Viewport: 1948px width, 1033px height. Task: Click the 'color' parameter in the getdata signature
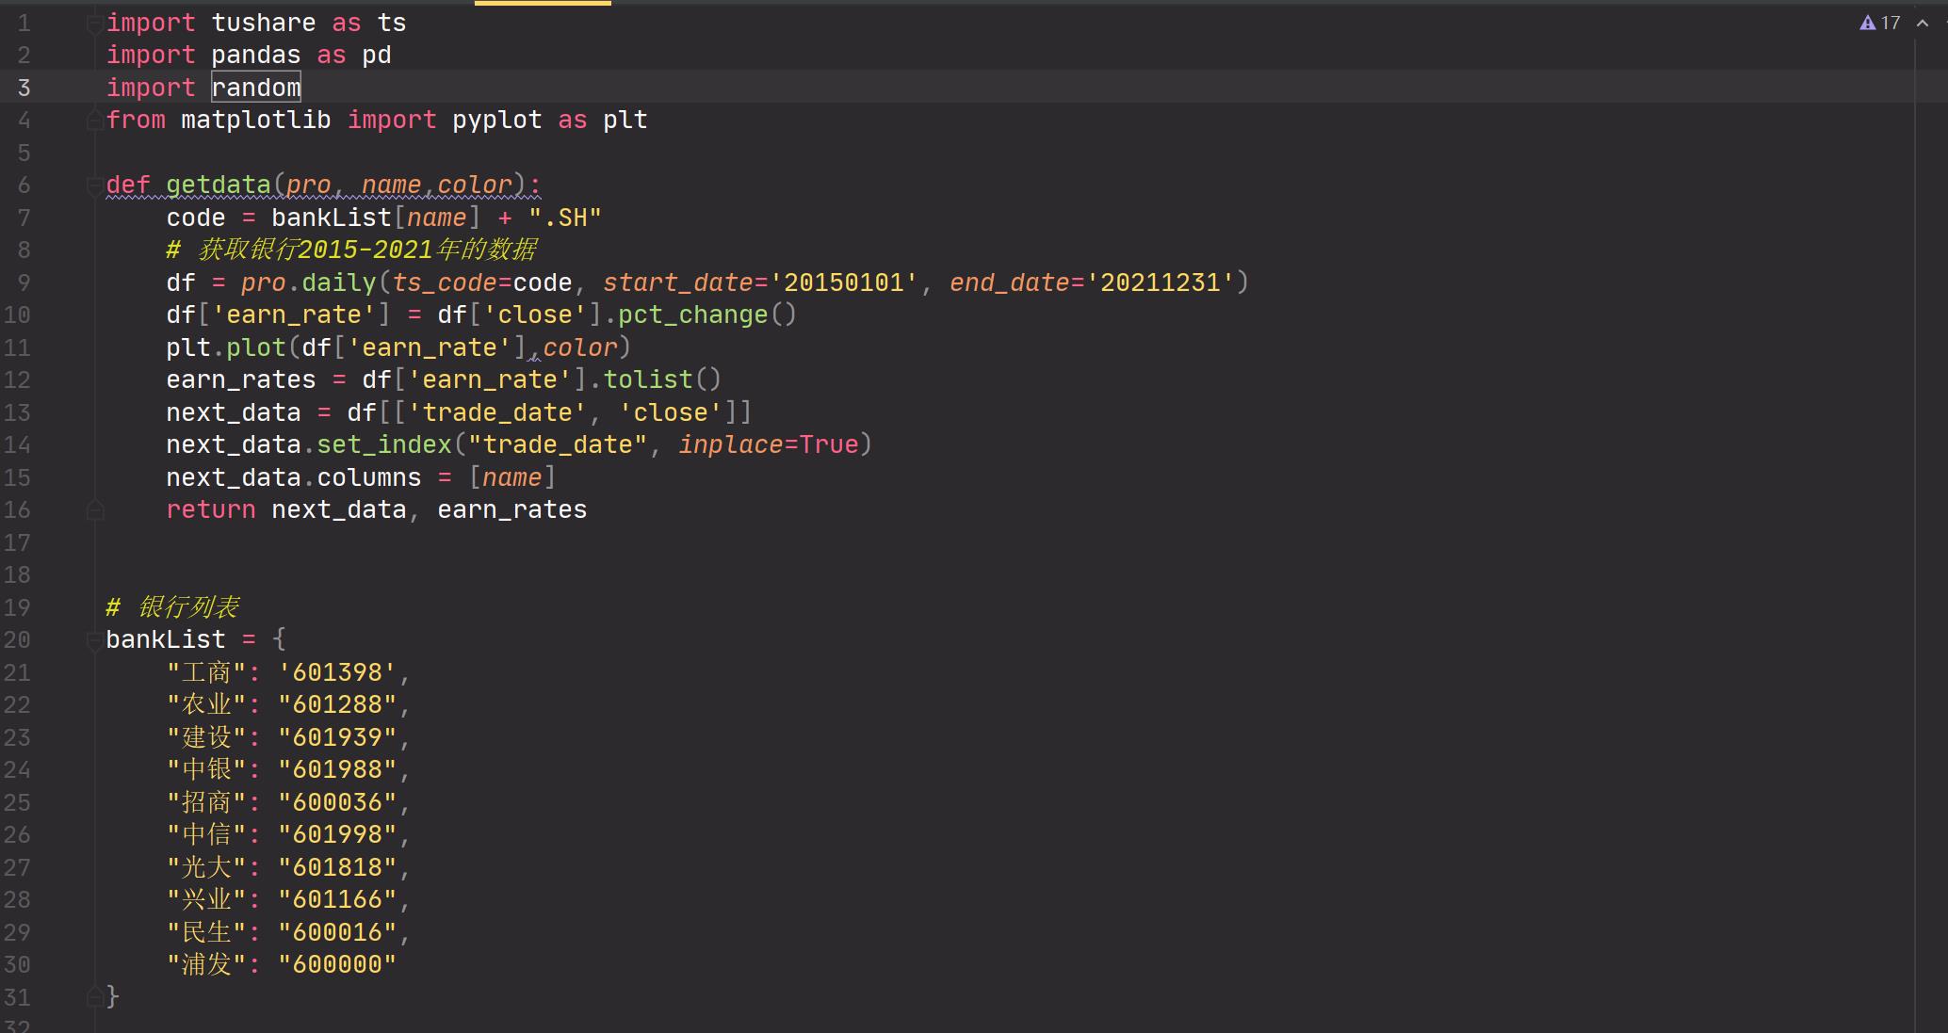point(475,185)
